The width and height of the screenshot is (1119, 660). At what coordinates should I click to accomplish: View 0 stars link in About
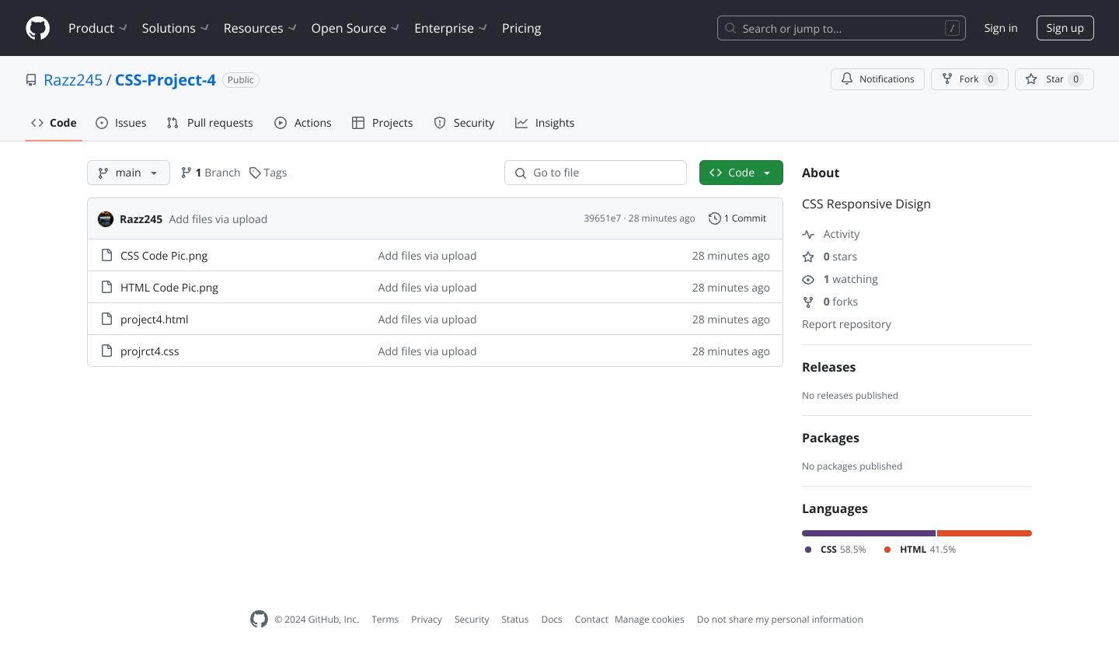[830, 257]
